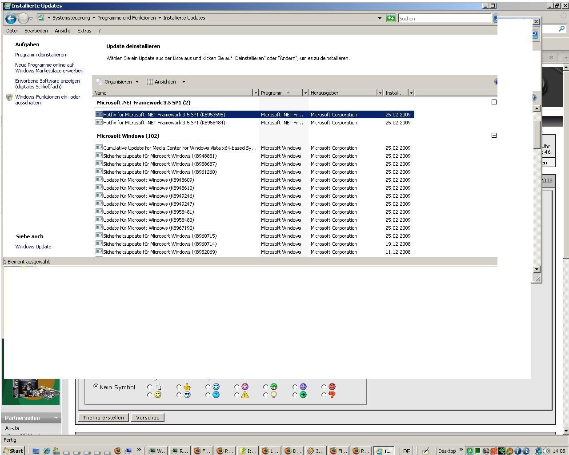Click the green refresh button beside address bar
The width and height of the screenshot is (569, 455).
coord(391,18)
